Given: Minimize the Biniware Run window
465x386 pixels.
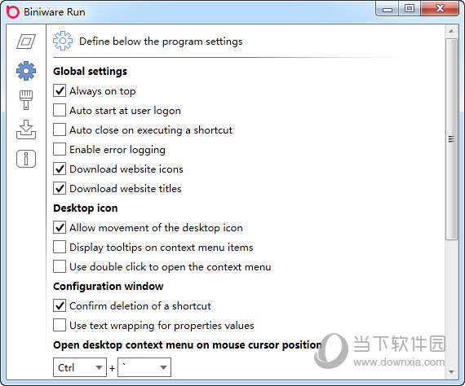Looking at the screenshot, I should tap(387, 9).
